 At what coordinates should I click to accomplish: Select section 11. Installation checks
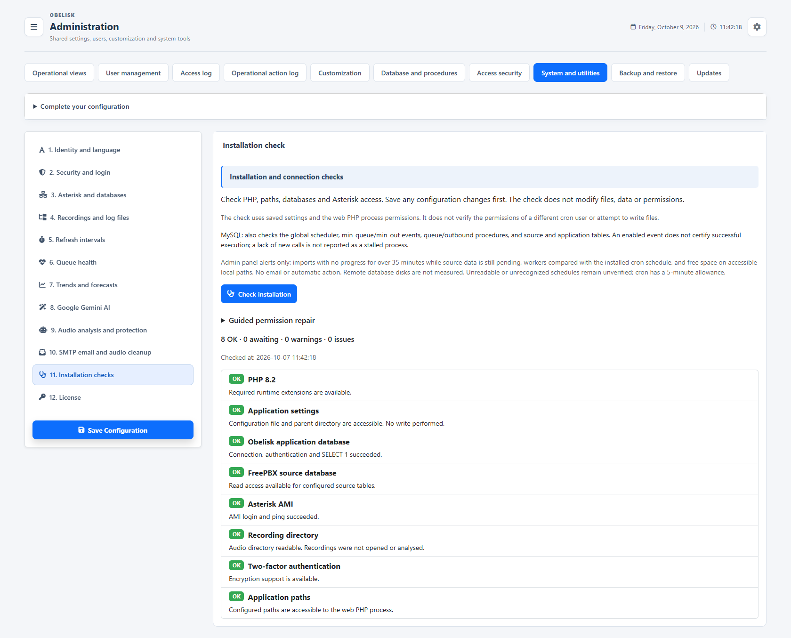(x=113, y=375)
